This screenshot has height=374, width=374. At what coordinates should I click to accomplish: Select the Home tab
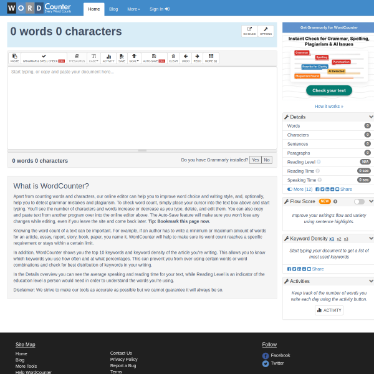[x=94, y=9]
